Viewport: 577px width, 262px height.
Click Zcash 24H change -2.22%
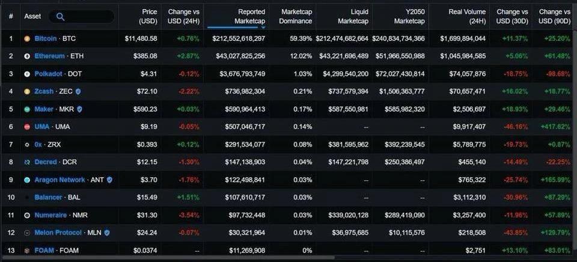[x=189, y=91]
